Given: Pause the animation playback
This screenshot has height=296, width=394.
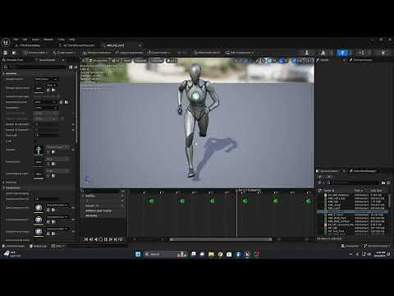Looking at the screenshot, I should [x=106, y=239].
